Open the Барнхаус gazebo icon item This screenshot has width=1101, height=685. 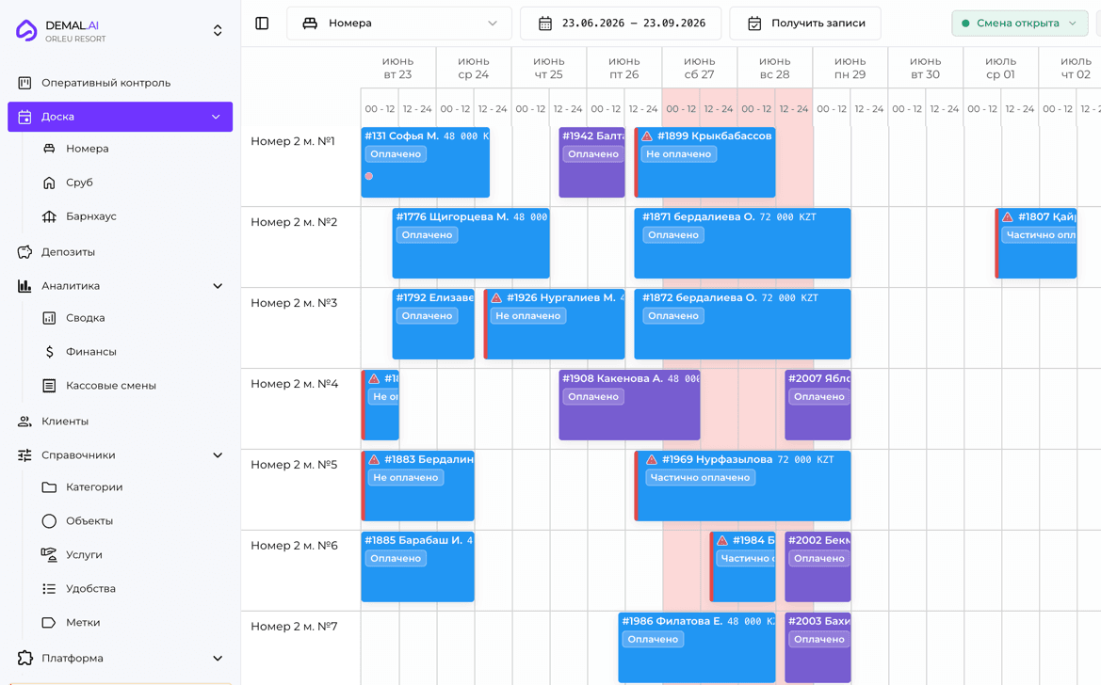click(49, 216)
